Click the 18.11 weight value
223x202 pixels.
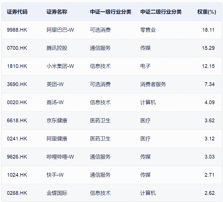(x=208, y=30)
